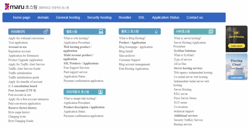Open What is SysMan? link

coord(184,55)
